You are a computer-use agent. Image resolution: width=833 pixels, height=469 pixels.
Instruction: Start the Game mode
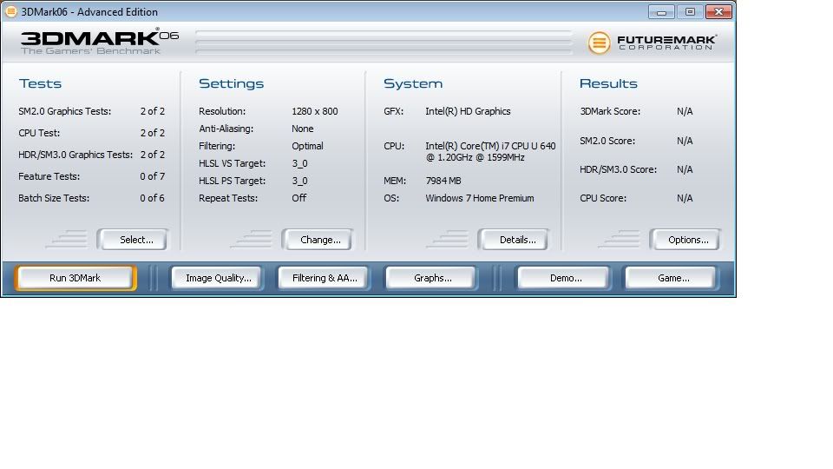point(672,278)
